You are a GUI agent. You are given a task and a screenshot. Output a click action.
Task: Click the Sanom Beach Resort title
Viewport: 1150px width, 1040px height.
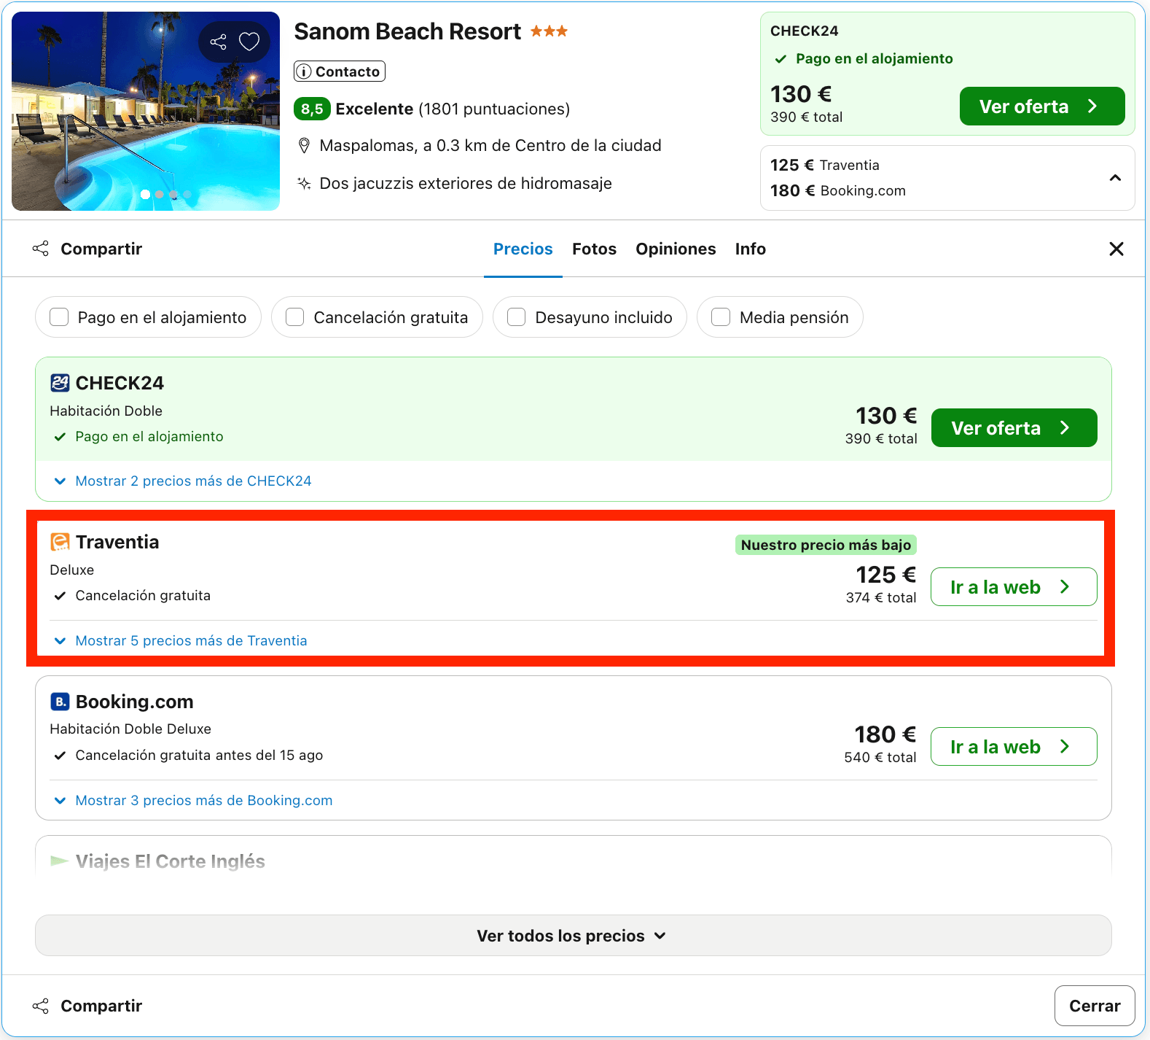(407, 31)
